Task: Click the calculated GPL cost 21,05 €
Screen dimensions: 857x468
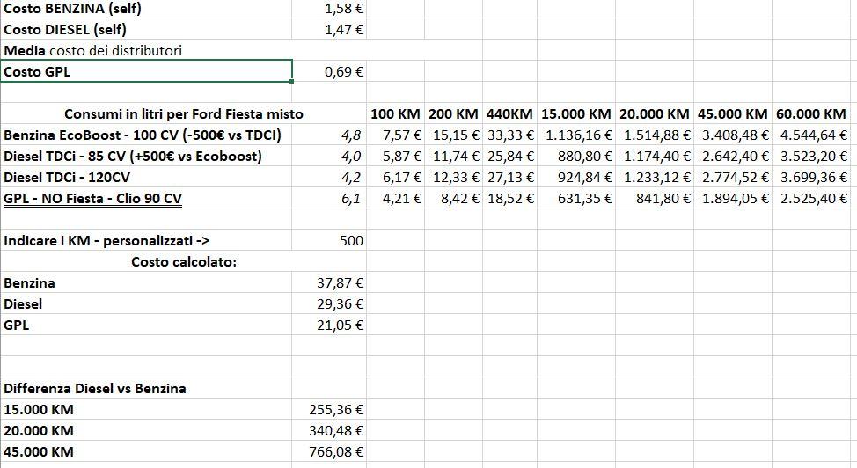Action: point(329,325)
